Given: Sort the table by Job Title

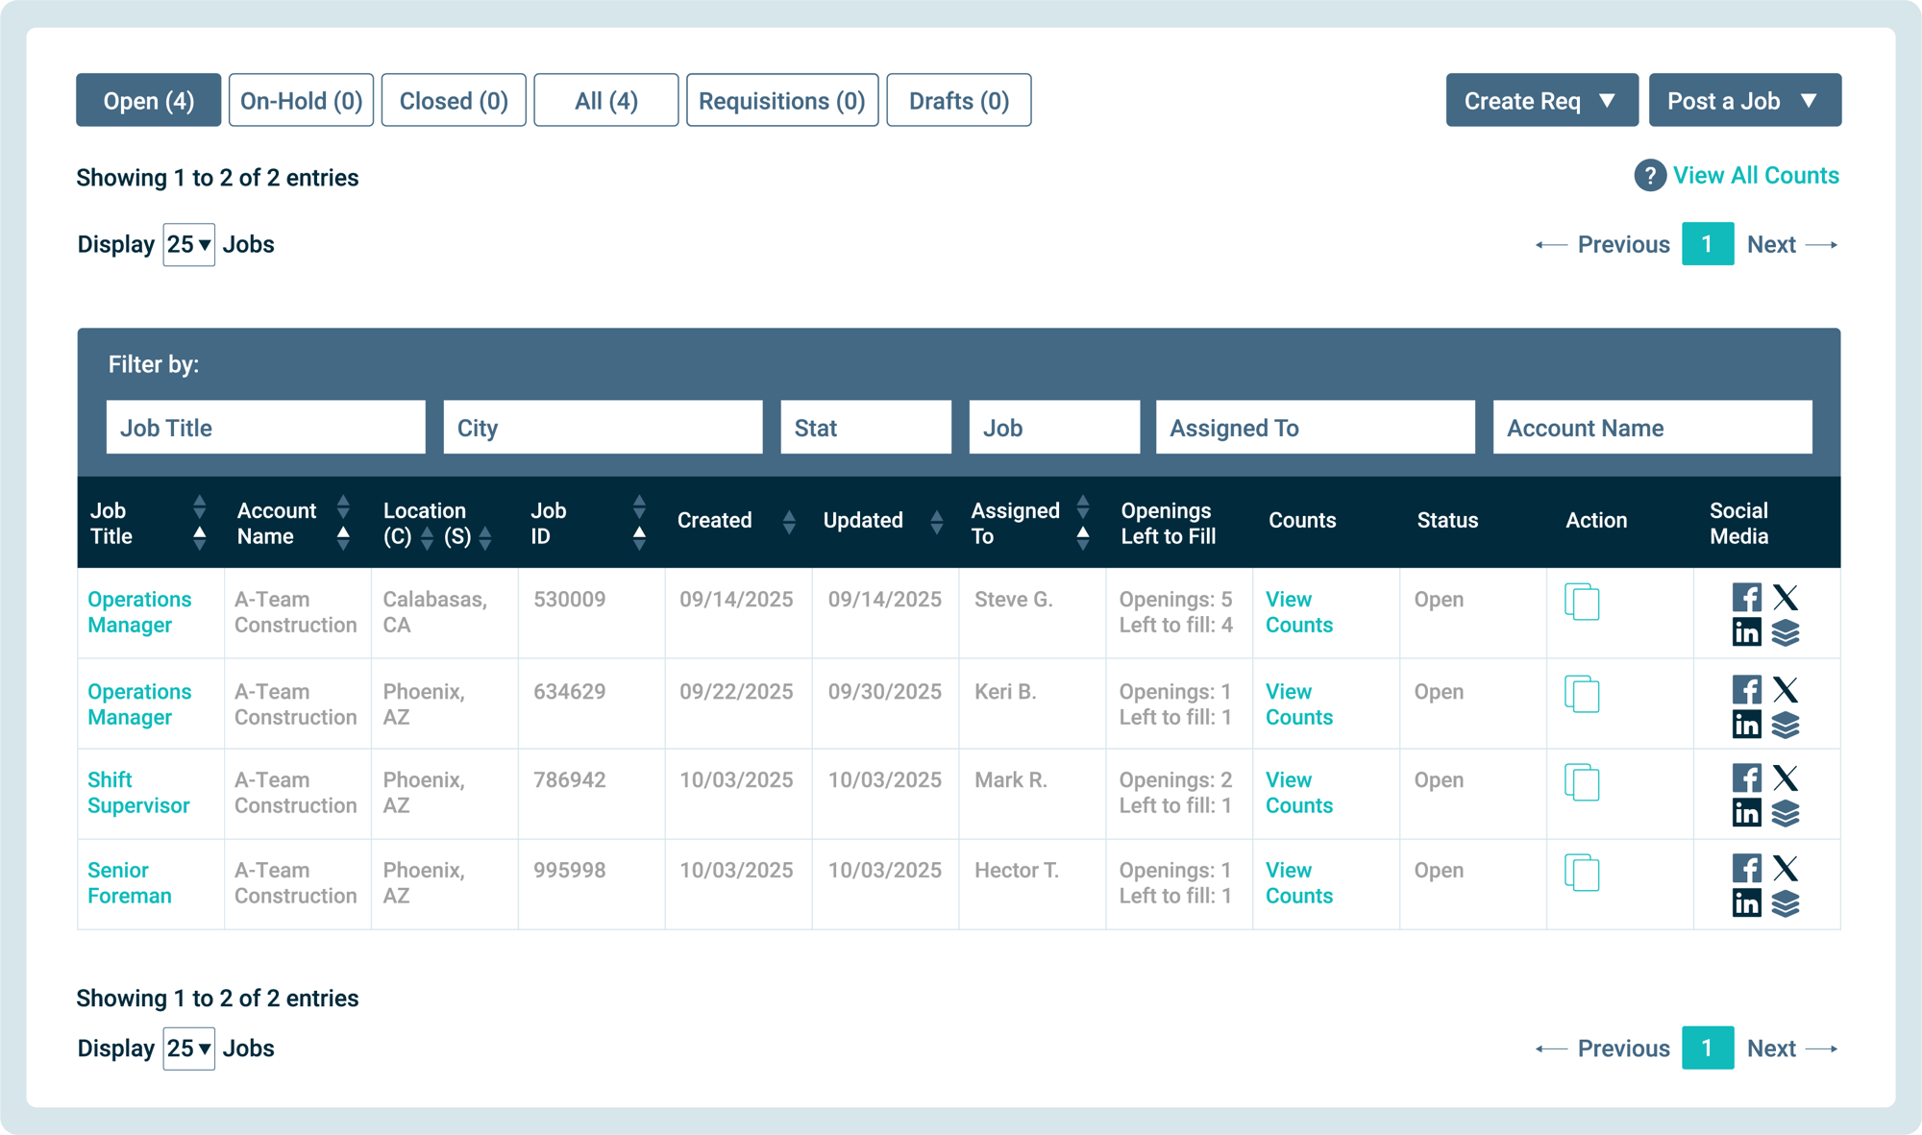Looking at the screenshot, I should (199, 523).
